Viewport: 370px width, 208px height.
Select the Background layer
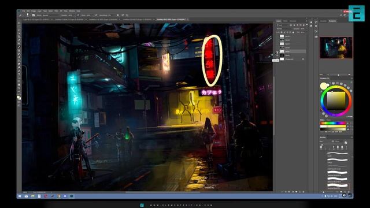tap(291, 59)
